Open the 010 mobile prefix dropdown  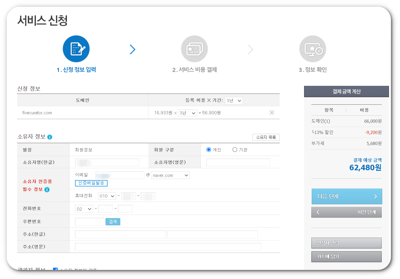pos(107,196)
